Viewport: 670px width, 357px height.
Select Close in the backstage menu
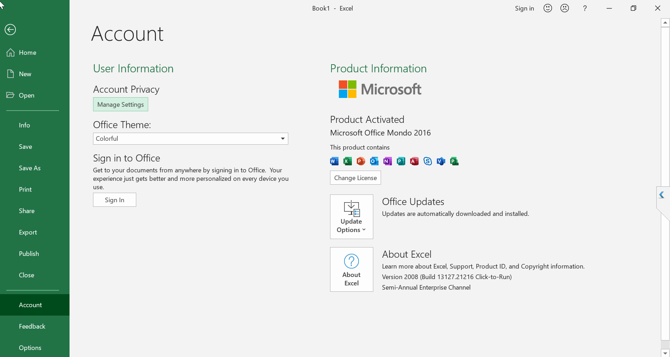pos(35,275)
